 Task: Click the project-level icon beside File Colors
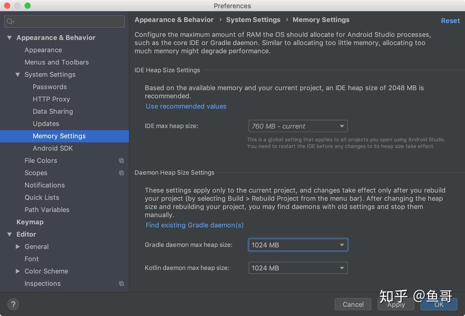click(x=121, y=161)
